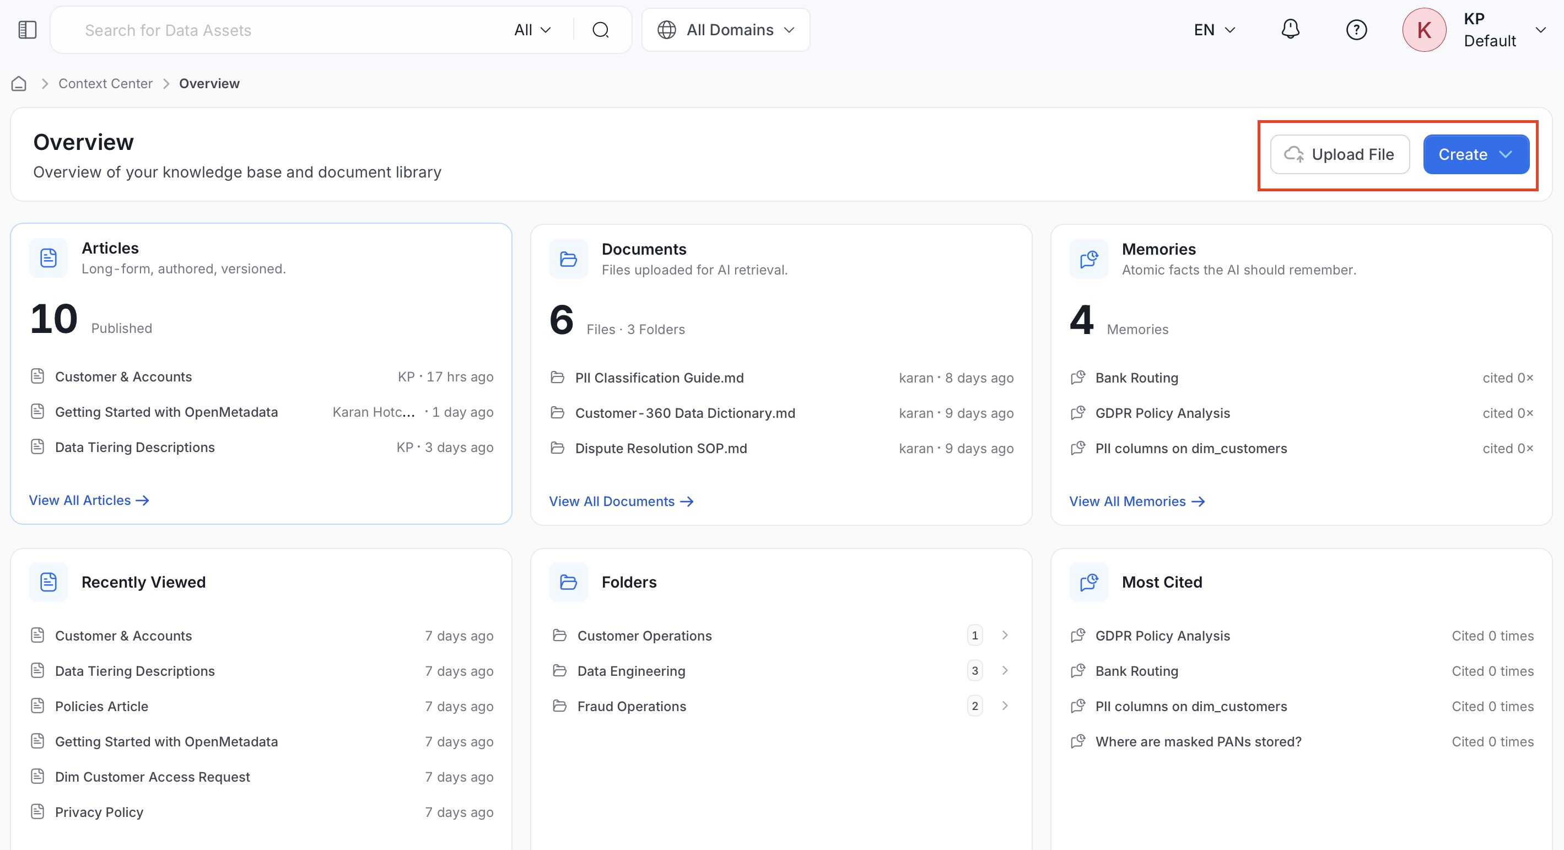The image size is (1564, 850).
Task: Click the cloud upload icon
Action: pos(1294,154)
